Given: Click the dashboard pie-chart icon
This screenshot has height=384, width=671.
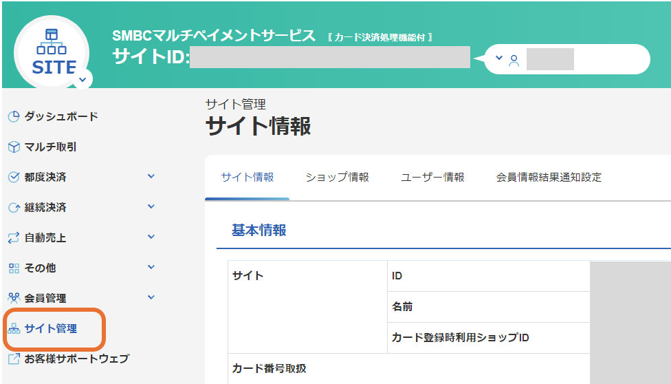Looking at the screenshot, I should point(14,116).
